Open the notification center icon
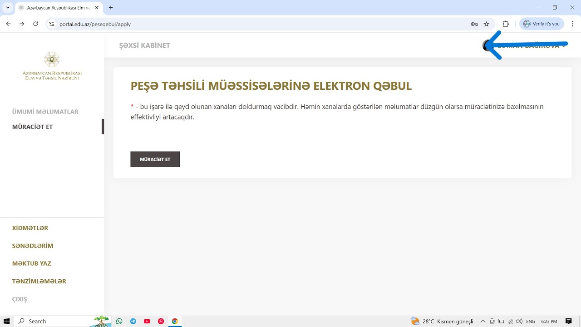The image size is (581, 327). click(x=569, y=321)
